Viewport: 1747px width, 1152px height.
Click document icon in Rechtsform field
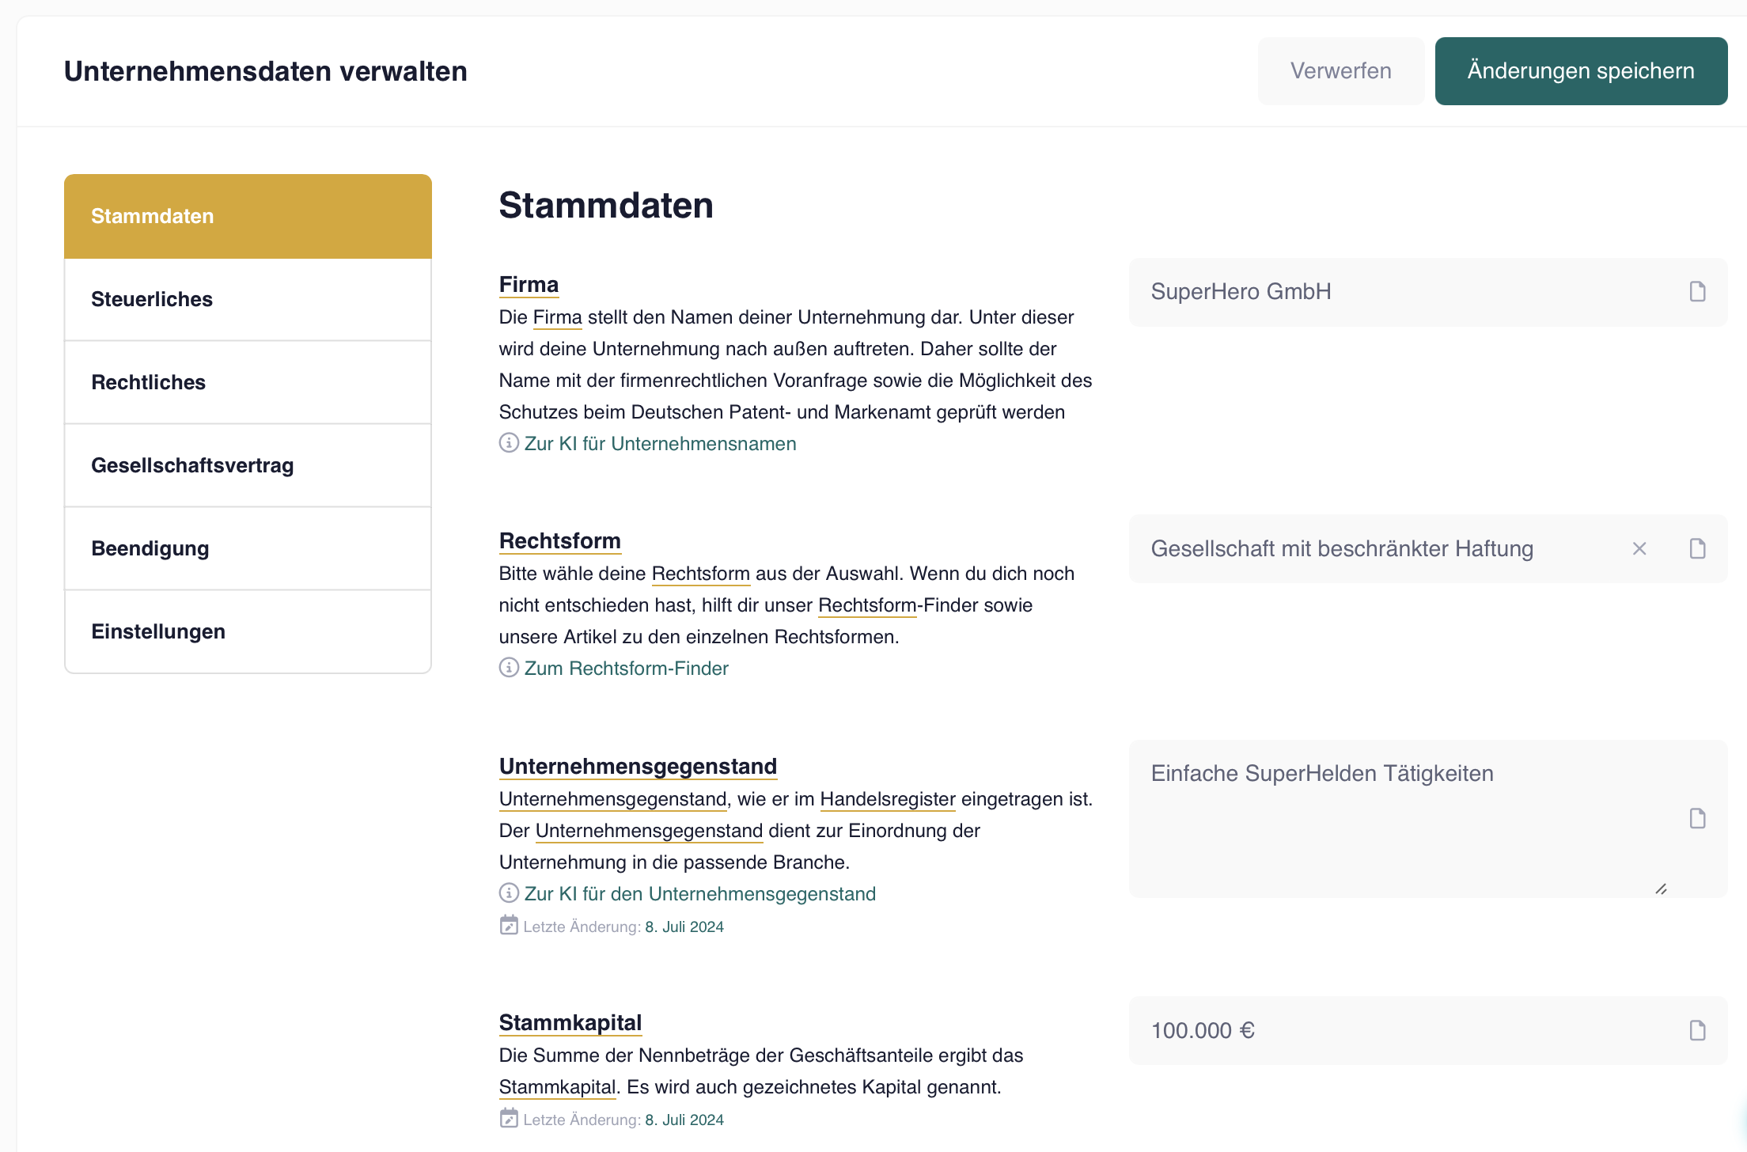tap(1697, 549)
